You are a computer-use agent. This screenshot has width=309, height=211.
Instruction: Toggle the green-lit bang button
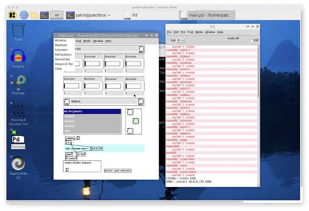pos(136,121)
